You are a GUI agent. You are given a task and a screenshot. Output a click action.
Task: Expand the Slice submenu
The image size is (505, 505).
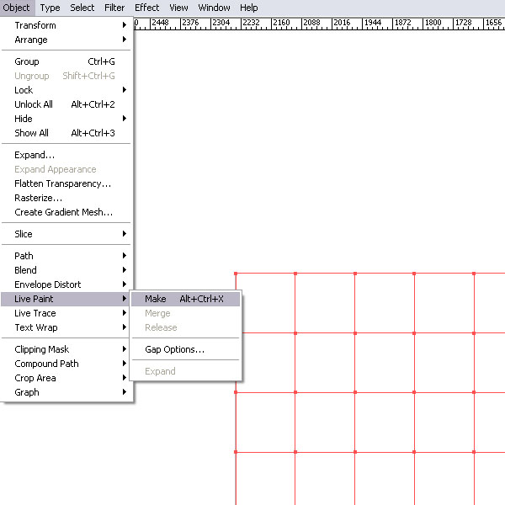[x=66, y=234]
